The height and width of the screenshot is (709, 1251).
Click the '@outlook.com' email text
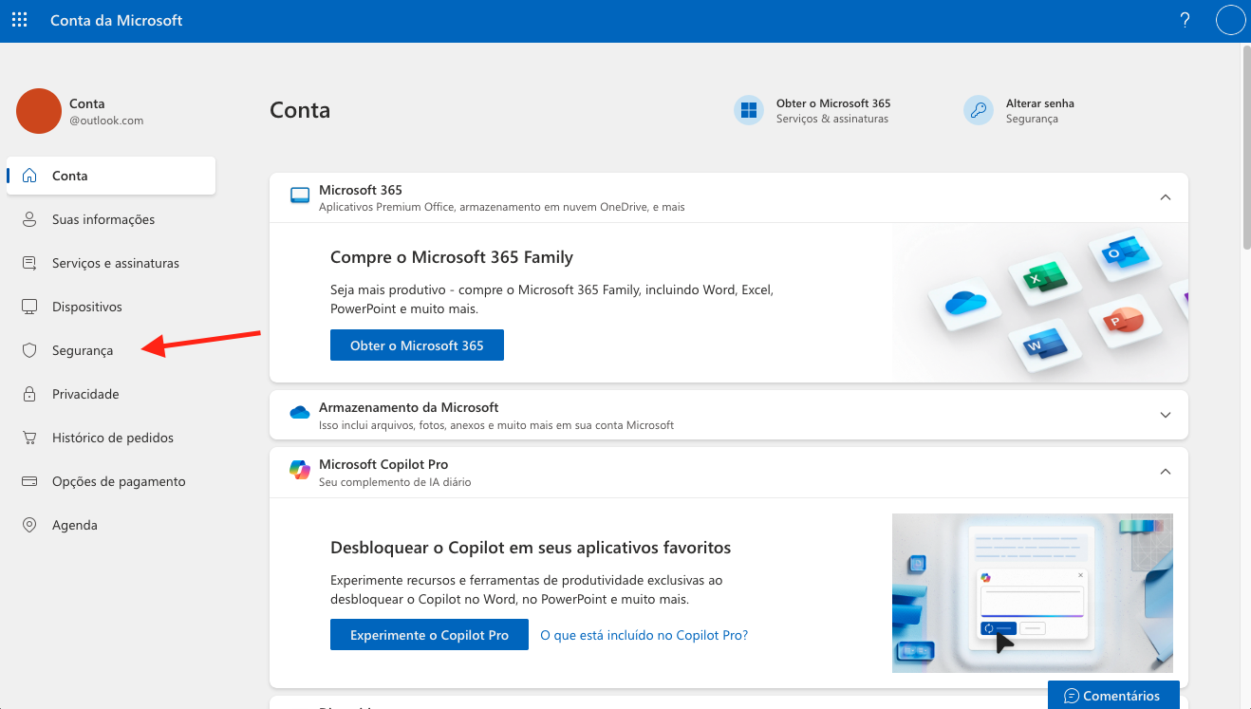click(x=106, y=121)
